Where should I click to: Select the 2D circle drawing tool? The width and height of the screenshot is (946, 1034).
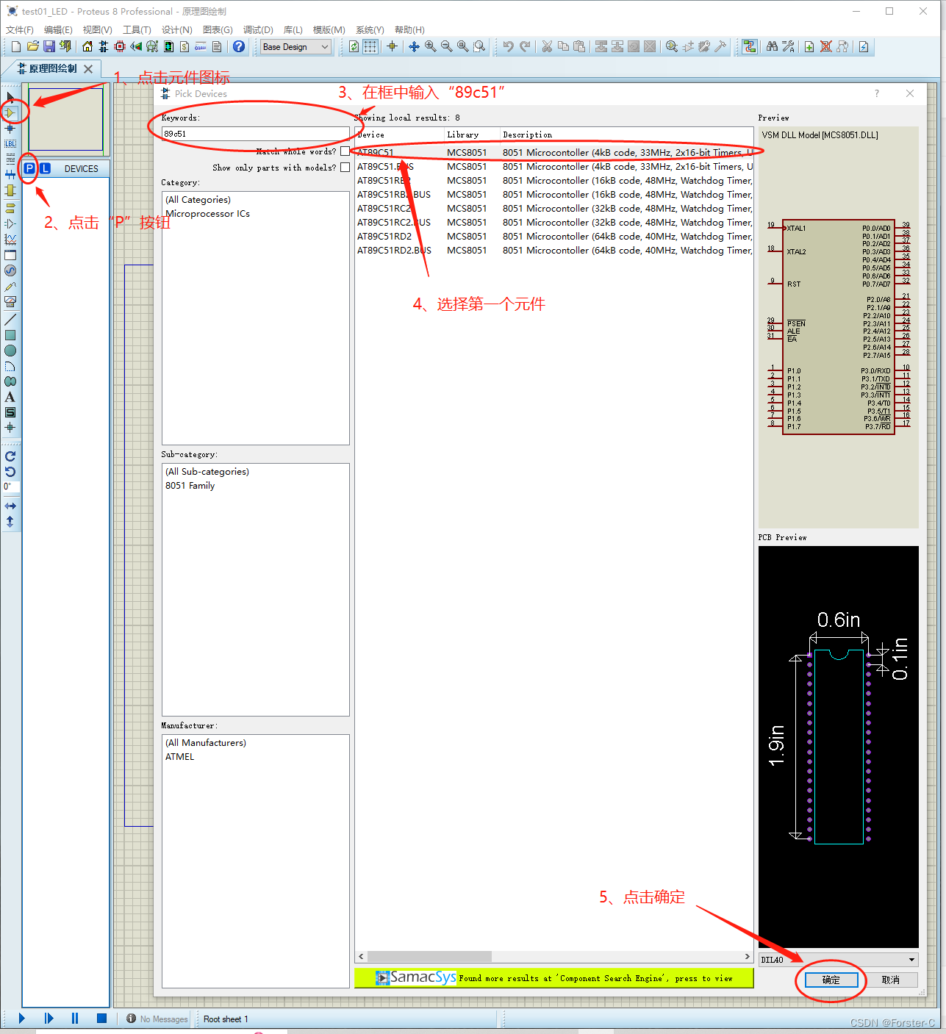point(10,351)
